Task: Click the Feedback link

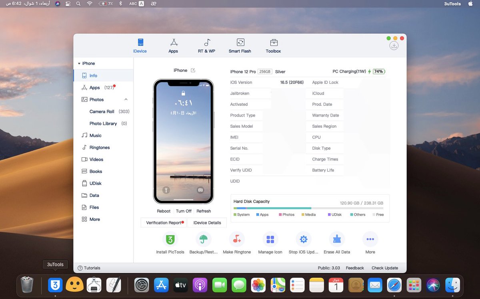Action: click(355, 268)
